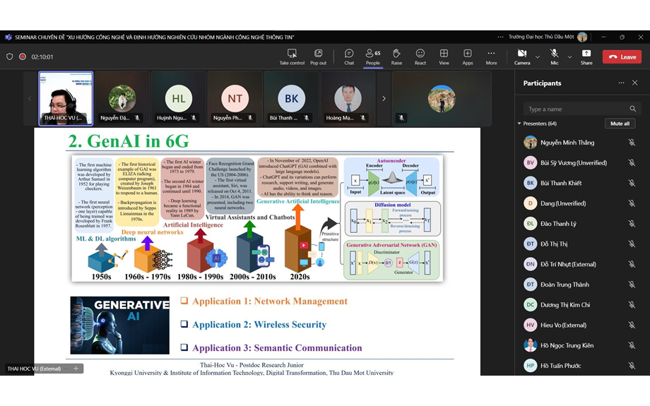The image size is (650, 406).
Task: Select THAI HOC VU video tile
Action: [x=66, y=98]
